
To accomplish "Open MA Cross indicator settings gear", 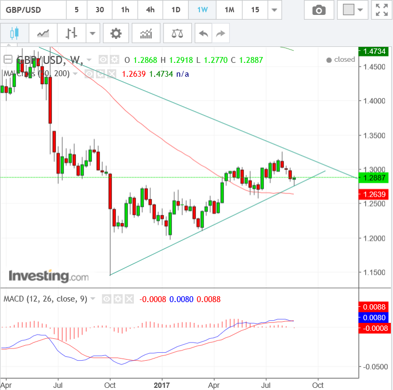I will 100,74.
